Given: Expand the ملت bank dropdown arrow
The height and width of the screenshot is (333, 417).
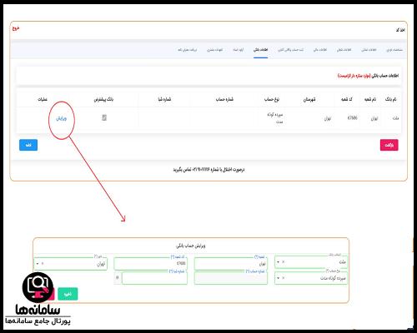Looking at the screenshot, I should [x=278, y=262].
